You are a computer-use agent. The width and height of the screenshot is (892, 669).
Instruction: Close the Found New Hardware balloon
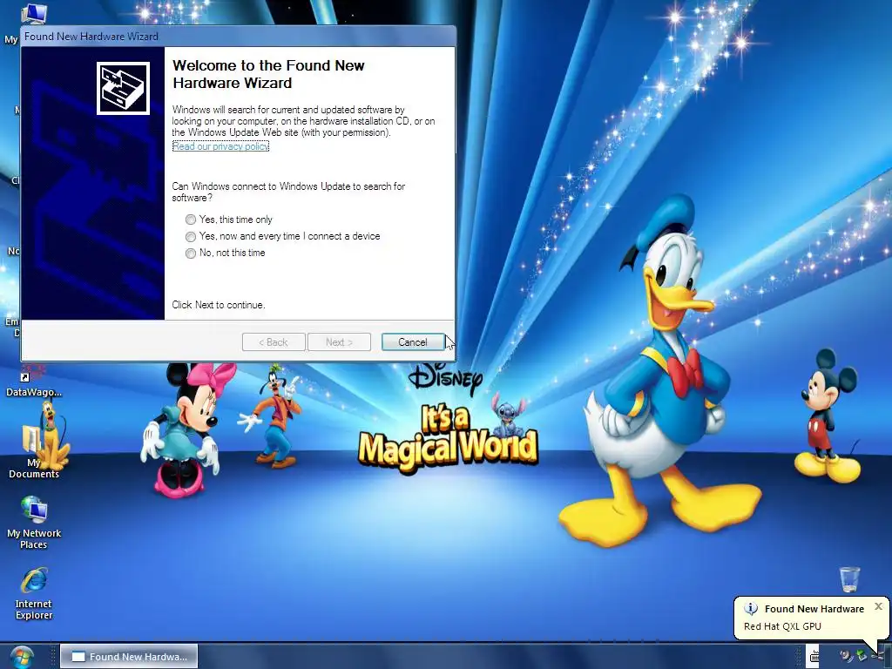coord(878,606)
